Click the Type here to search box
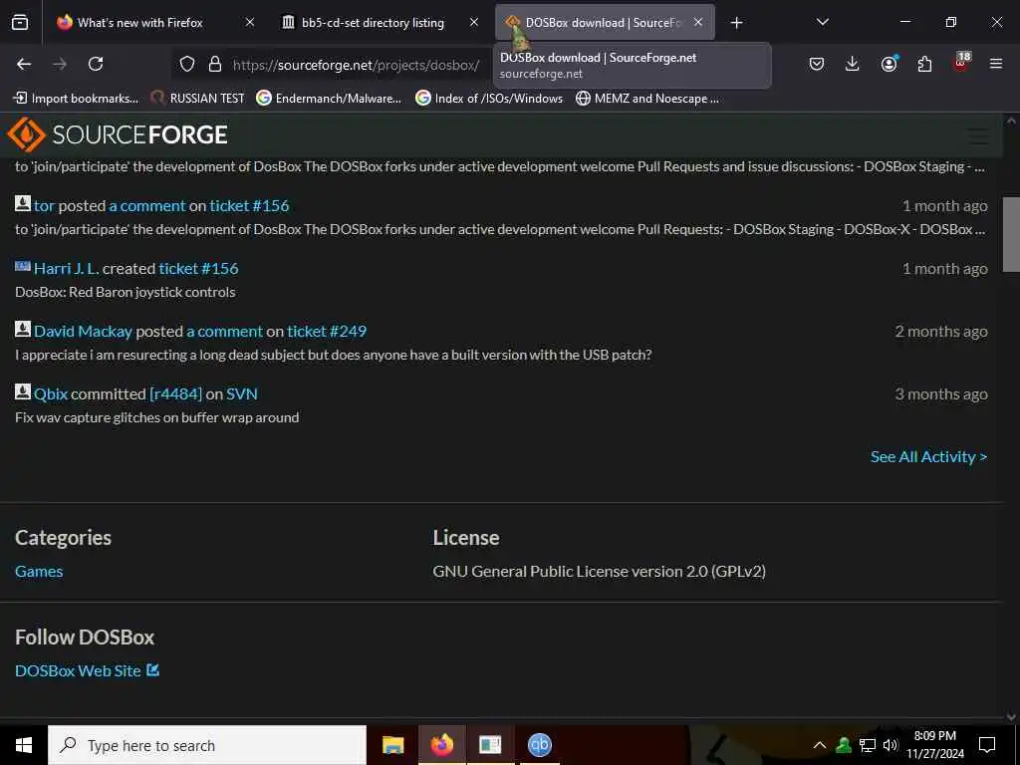 207,745
